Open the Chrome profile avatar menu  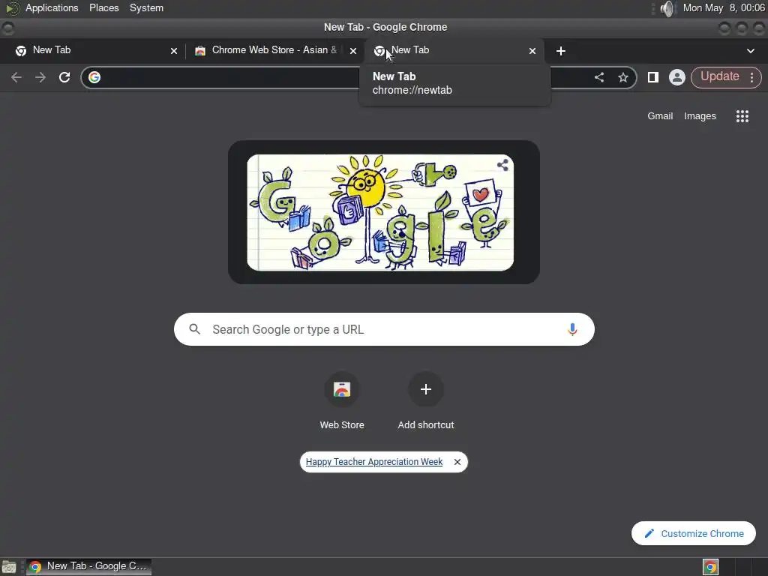tap(677, 77)
